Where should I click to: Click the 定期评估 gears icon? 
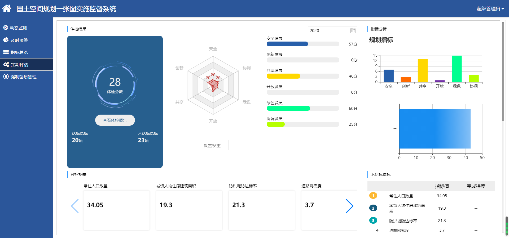pyautogui.click(x=6, y=64)
